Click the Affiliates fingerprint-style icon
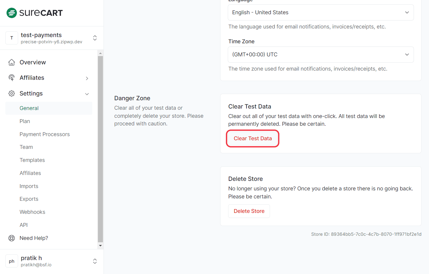This screenshot has width=429, height=274. [12, 78]
